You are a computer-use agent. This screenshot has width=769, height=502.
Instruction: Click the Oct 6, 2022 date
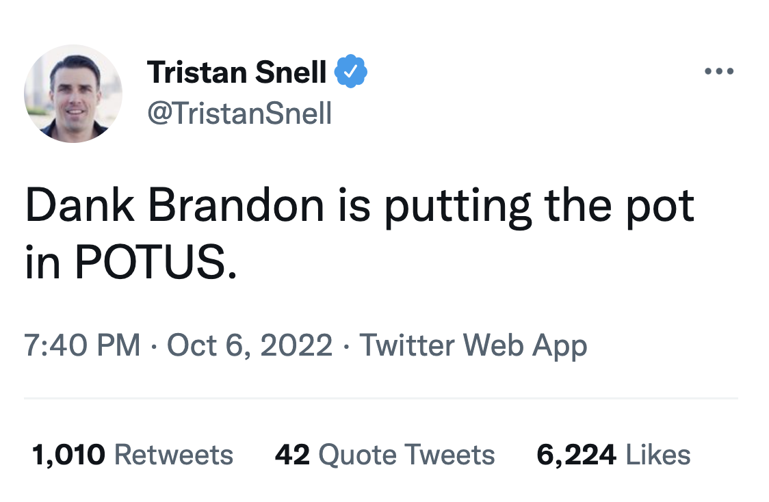coord(250,345)
